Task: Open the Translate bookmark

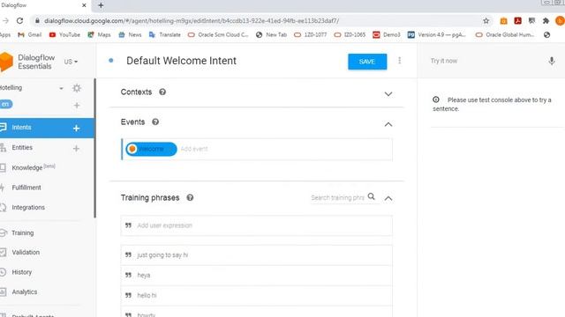Action: pyautogui.click(x=165, y=35)
